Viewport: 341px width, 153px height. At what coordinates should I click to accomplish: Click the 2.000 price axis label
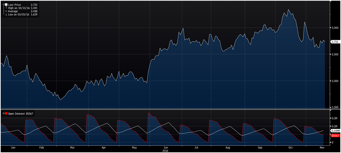coord(335,81)
